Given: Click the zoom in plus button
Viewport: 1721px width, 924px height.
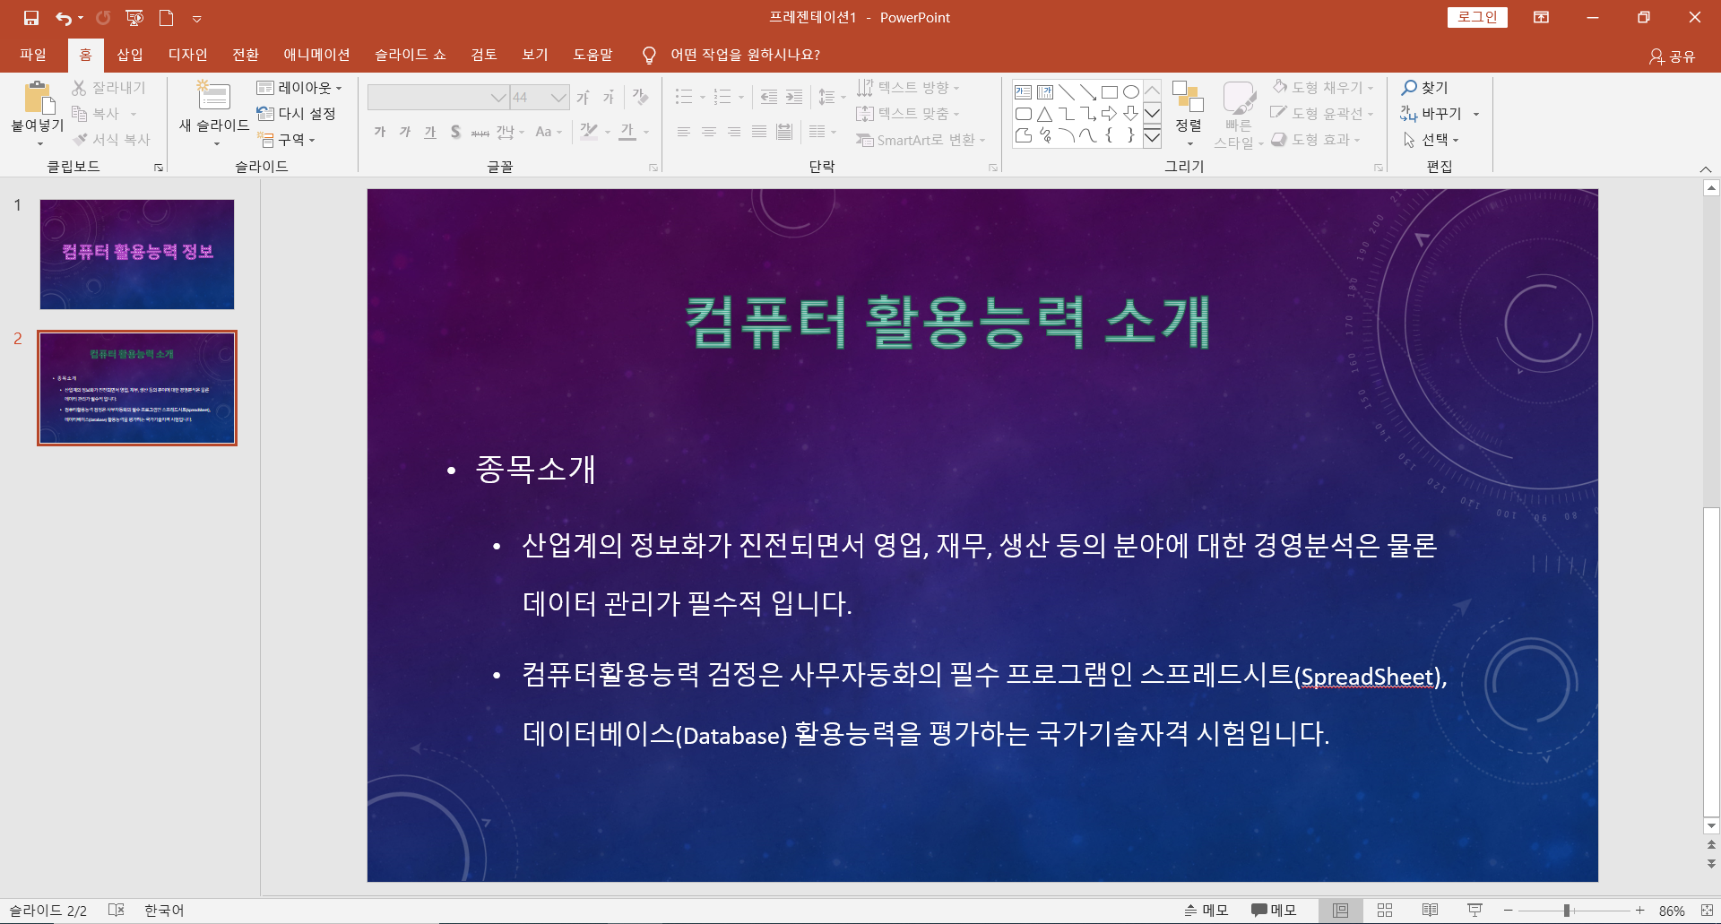Looking at the screenshot, I should [1639, 911].
